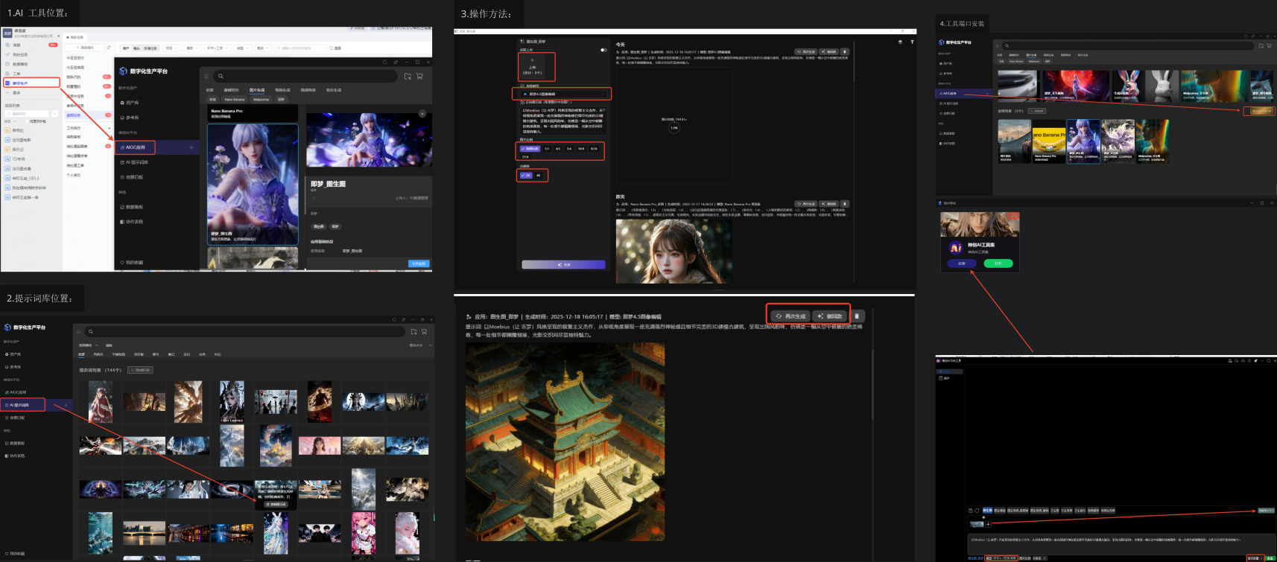
Task: Select the 4:3 aspect ratio option
Action: tap(558, 149)
